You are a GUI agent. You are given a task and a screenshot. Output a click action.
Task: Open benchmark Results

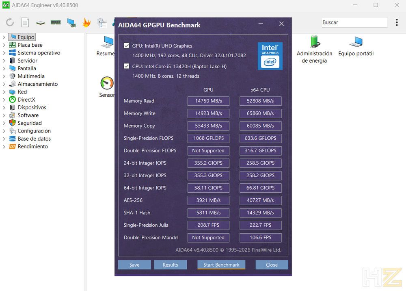pyautogui.click(x=171, y=265)
